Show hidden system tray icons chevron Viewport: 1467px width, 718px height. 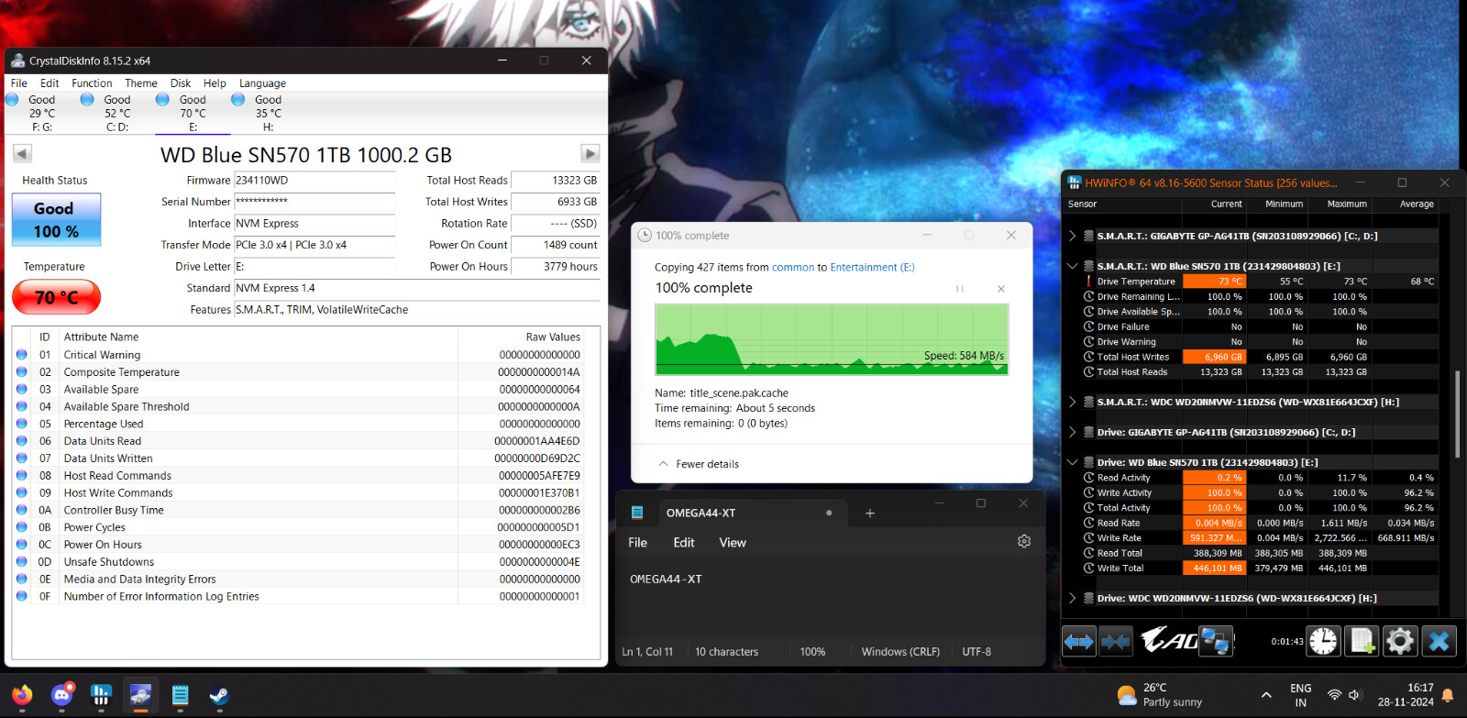[1266, 695]
